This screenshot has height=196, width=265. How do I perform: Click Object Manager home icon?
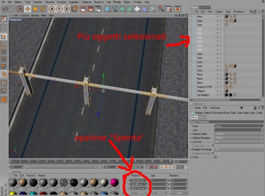(x=255, y=12)
